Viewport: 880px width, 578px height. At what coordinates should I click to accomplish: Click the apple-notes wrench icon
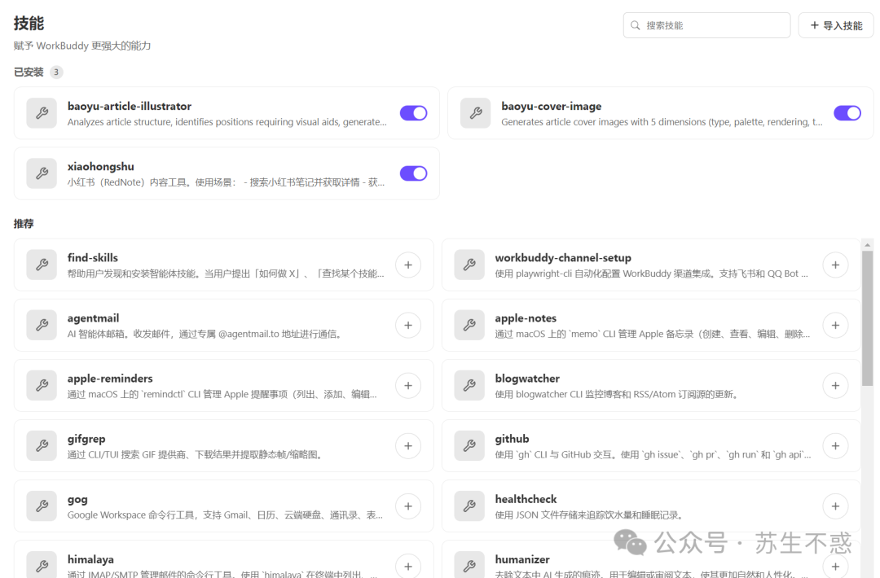click(x=469, y=325)
